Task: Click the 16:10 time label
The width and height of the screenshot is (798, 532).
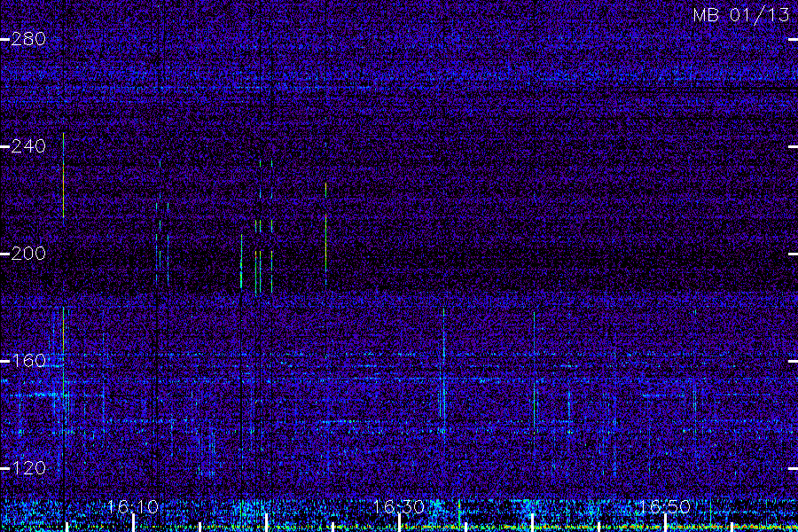Action: [133, 506]
